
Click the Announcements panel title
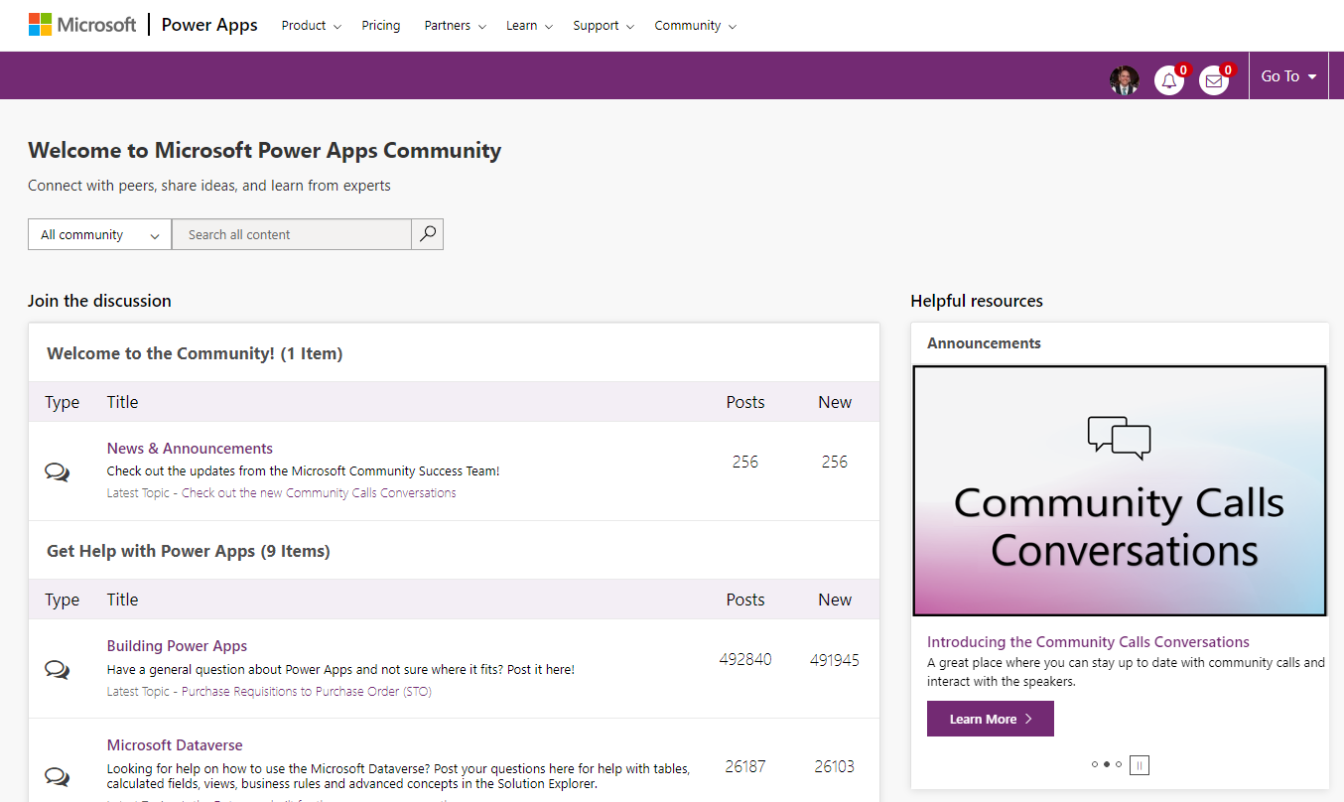(x=984, y=343)
